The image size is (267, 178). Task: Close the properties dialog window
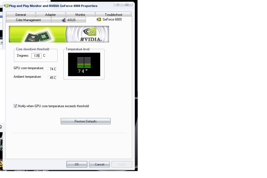tap(127, 4)
